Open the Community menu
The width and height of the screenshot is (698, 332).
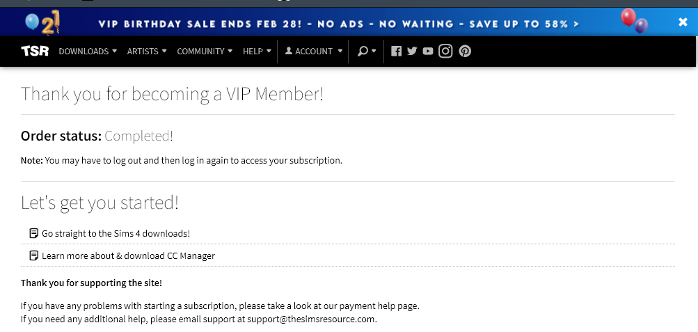pos(205,51)
